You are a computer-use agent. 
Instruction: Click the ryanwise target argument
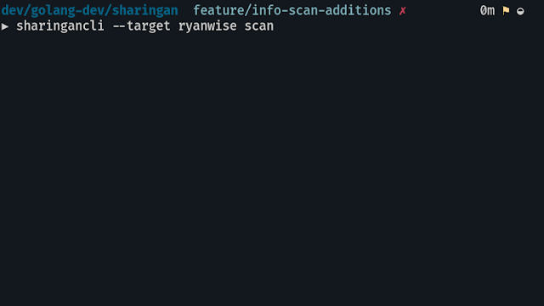(207, 26)
